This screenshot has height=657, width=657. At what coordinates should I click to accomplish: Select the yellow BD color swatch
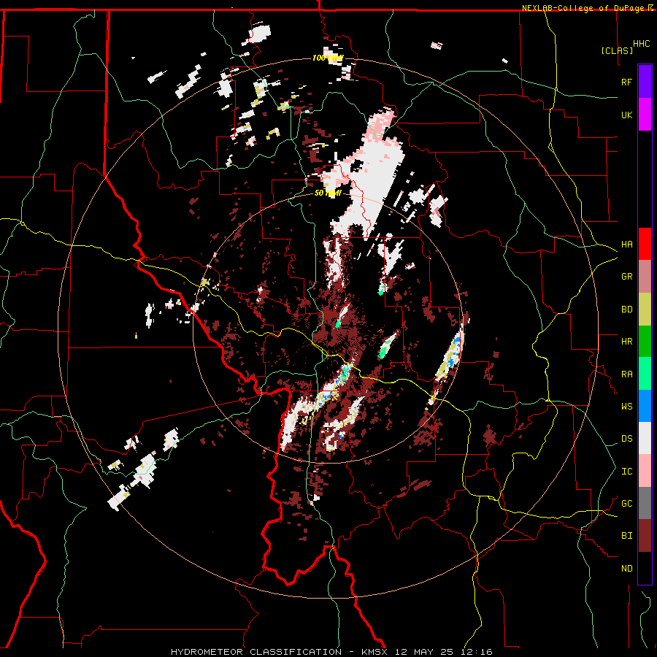[x=645, y=310]
